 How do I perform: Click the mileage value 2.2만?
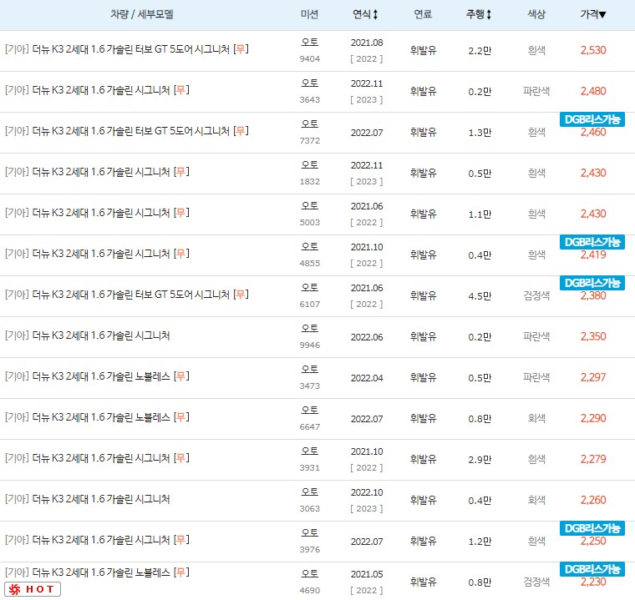pyautogui.click(x=480, y=51)
